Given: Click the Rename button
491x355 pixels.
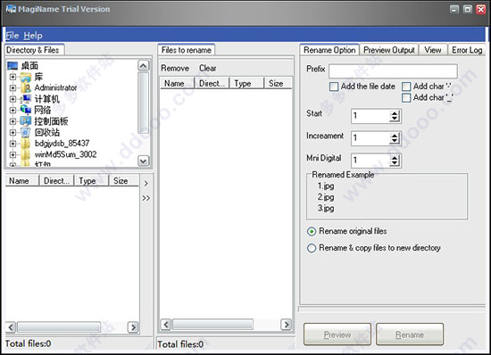Looking at the screenshot, I should tap(410, 334).
